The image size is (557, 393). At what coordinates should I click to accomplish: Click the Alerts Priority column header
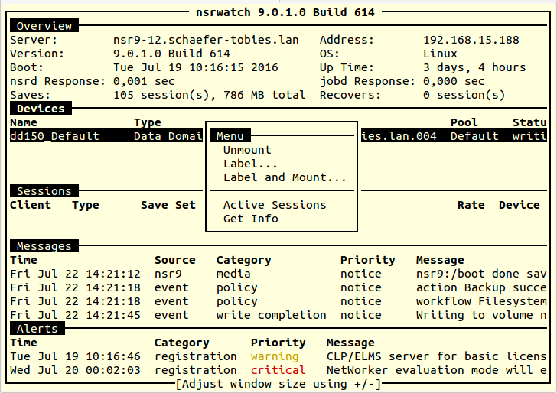(x=278, y=343)
